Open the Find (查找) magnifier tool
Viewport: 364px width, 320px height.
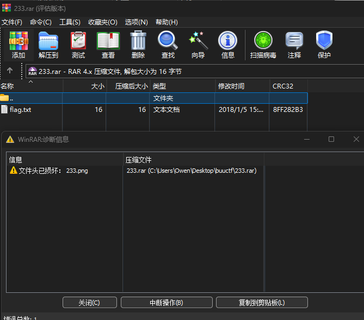point(168,45)
